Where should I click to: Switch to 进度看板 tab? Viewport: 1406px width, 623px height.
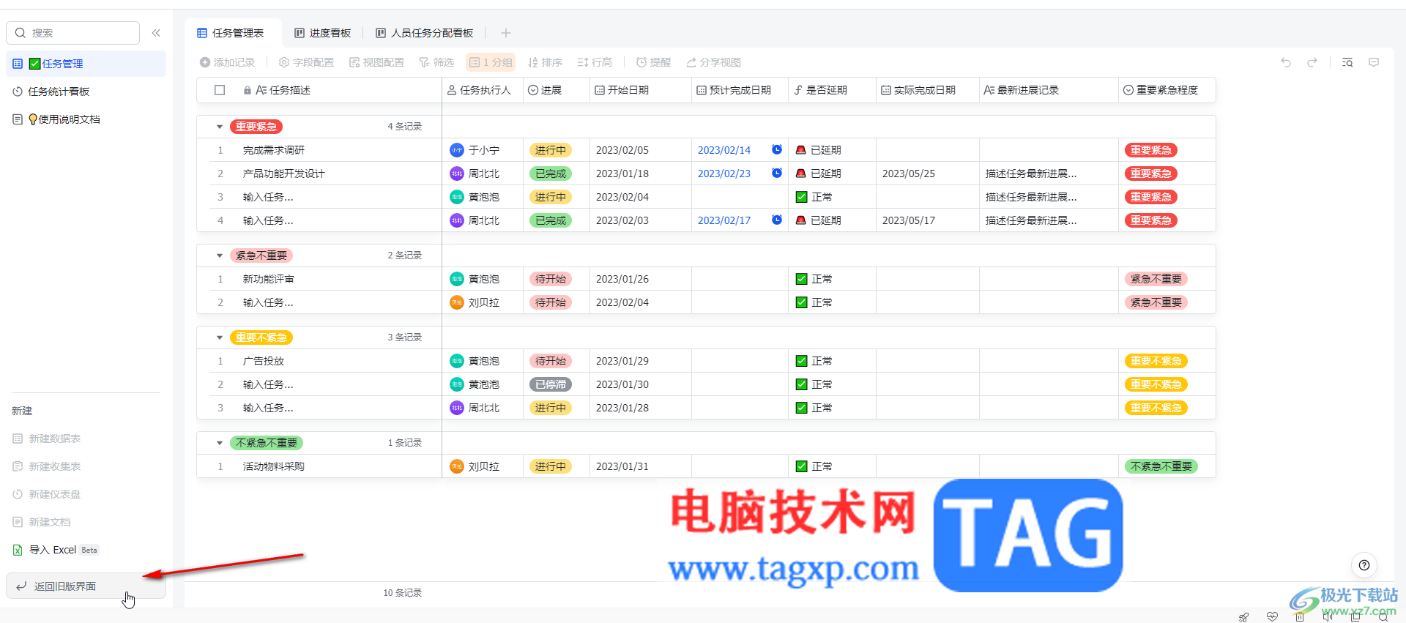point(323,33)
